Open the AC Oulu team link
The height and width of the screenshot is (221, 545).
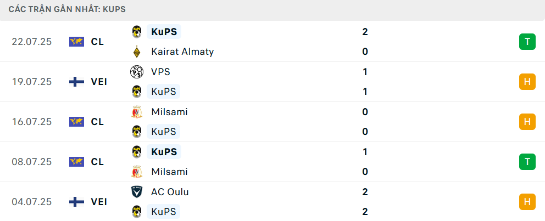[170, 192]
